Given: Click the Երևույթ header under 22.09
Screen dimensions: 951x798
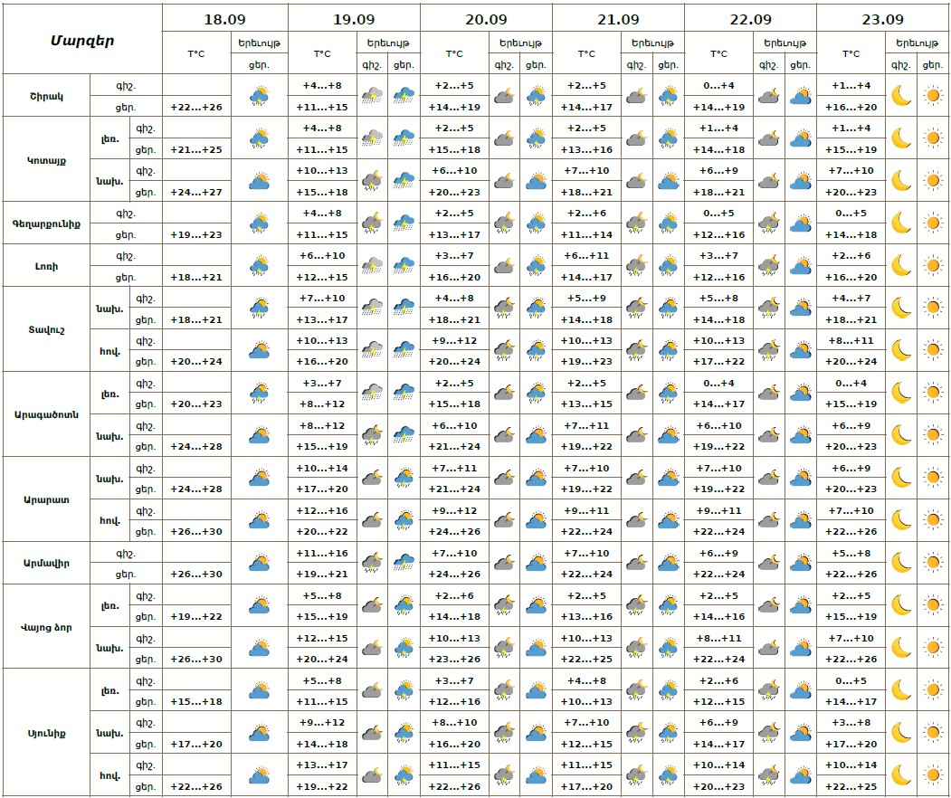Looking at the screenshot, I should [x=784, y=43].
